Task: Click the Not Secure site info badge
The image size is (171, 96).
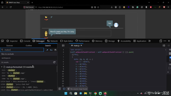Action: 29,7
